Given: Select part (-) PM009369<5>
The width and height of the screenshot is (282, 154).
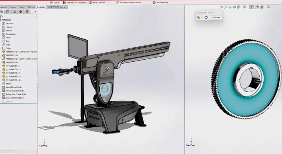Looking at the screenshot, I should [x=11, y=76].
